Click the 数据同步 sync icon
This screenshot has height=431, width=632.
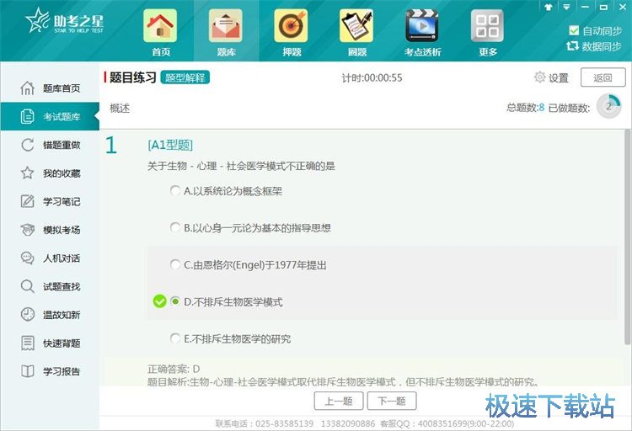click(572, 46)
